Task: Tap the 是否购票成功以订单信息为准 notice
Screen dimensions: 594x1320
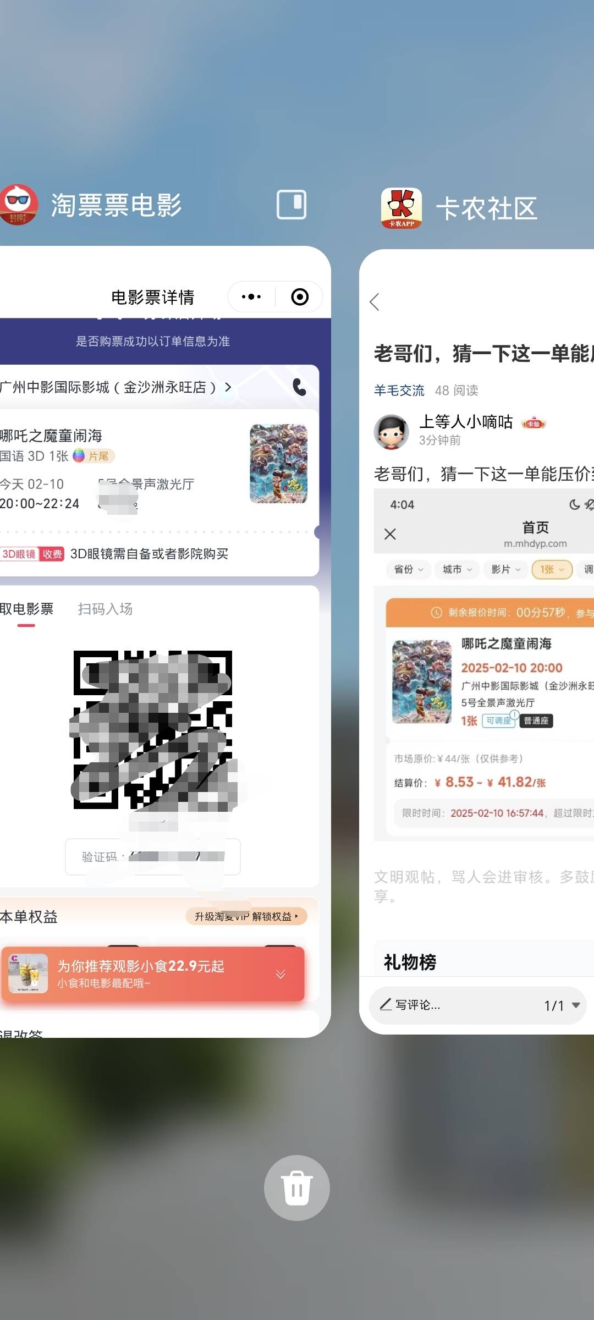Action: [x=153, y=342]
